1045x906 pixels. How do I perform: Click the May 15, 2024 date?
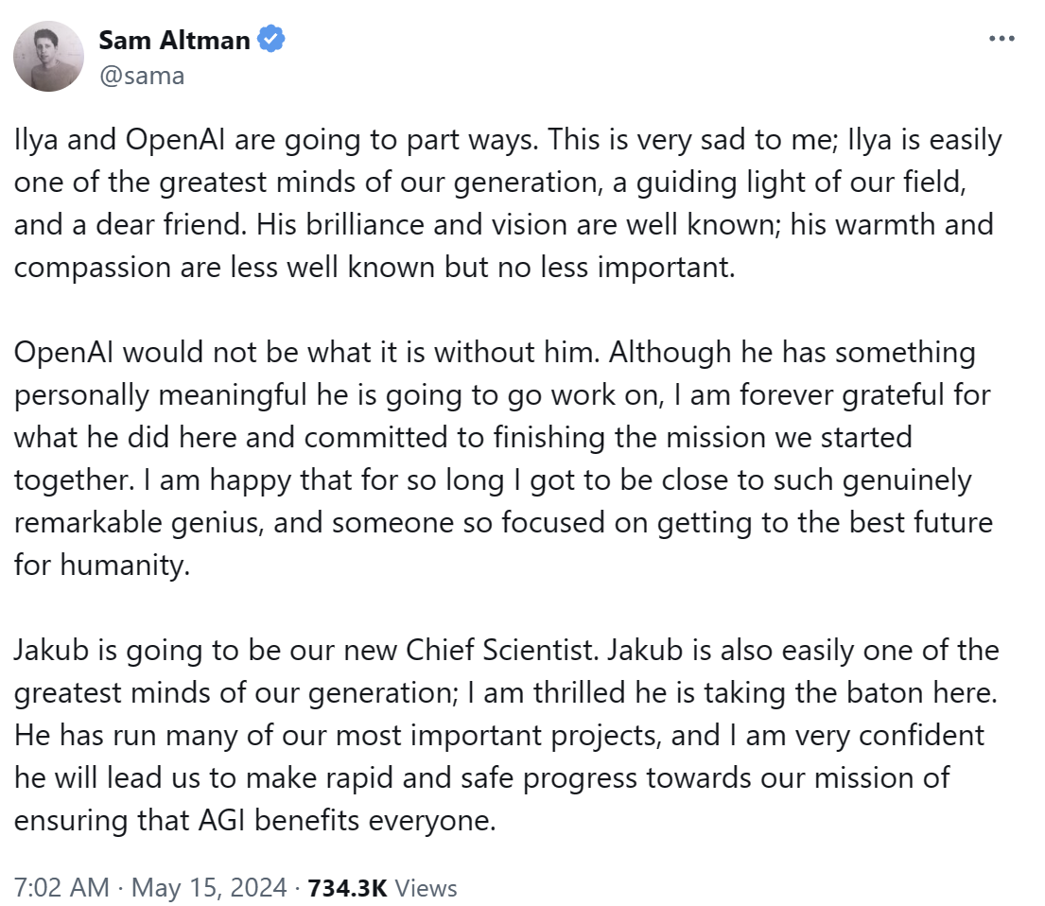(209, 888)
